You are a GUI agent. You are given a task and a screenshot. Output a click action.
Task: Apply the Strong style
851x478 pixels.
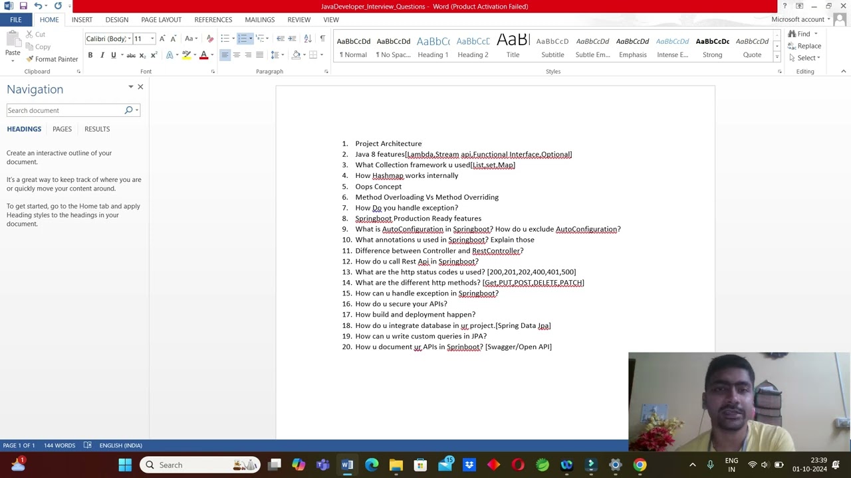coord(712,46)
